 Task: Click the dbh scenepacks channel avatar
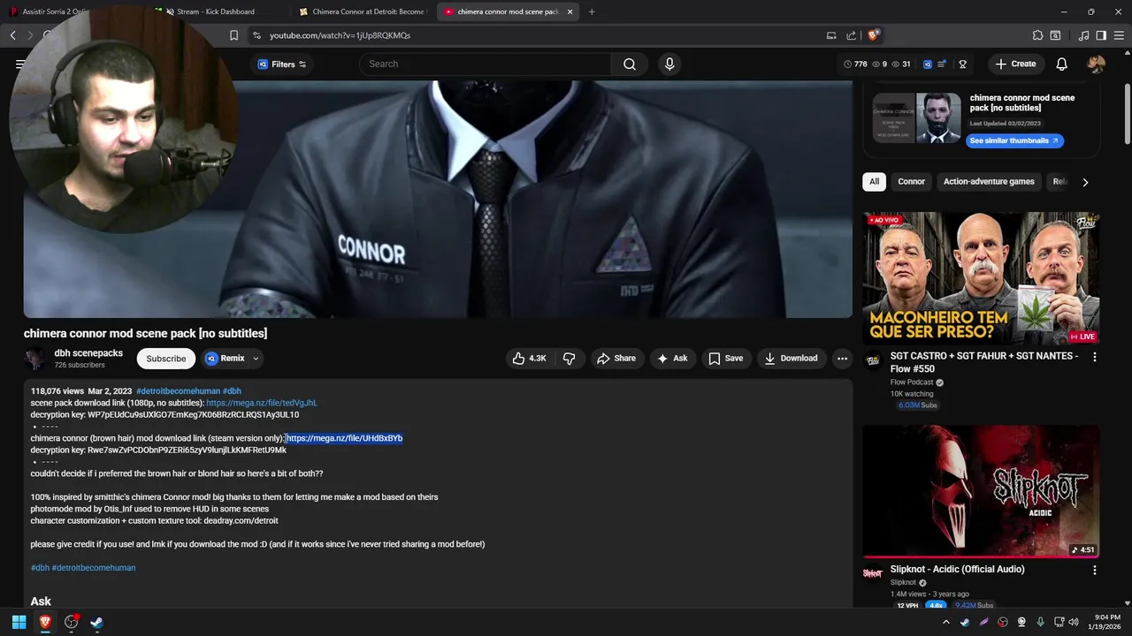pos(35,358)
